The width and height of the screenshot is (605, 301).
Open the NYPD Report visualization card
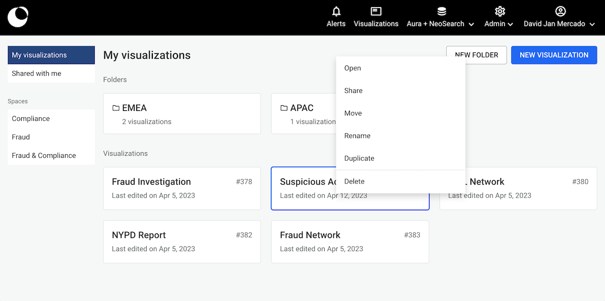tap(181, 242)
